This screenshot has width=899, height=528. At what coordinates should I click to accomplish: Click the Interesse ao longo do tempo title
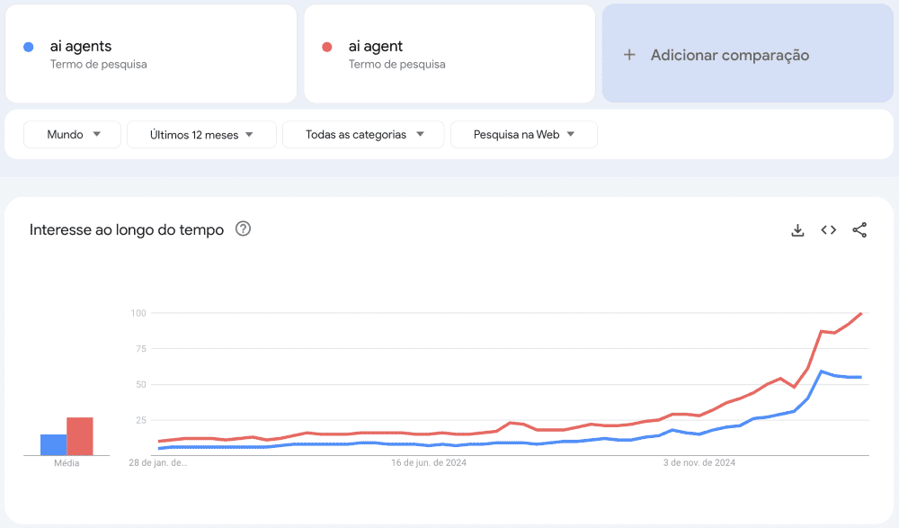tap(127, 229)
